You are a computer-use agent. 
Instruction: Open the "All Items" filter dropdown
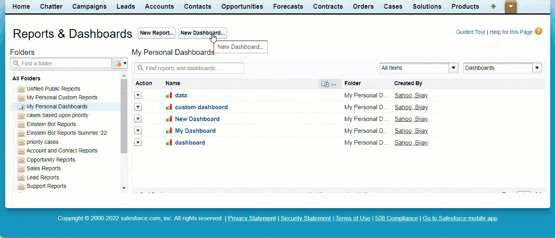pos(453,68)
